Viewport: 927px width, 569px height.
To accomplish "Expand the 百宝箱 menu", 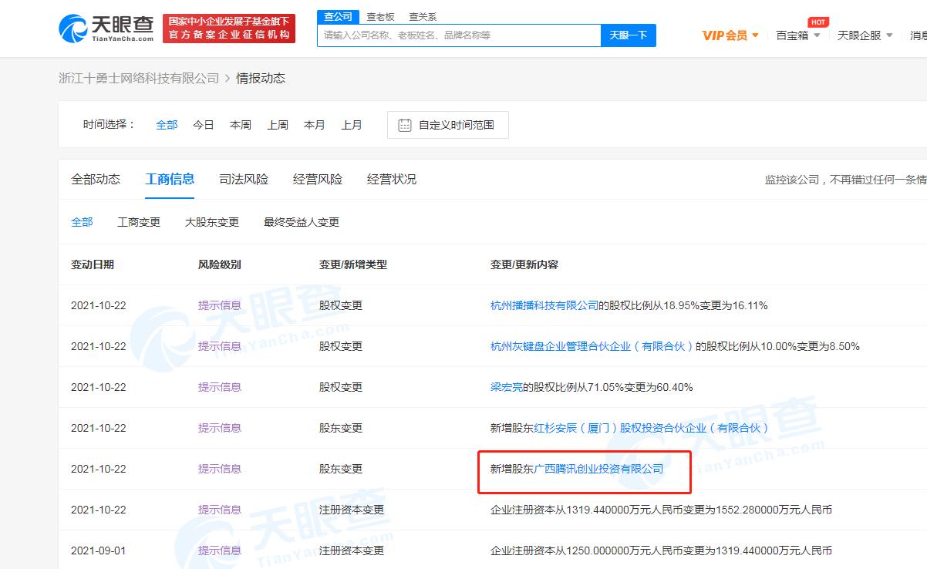I will 798,35.
